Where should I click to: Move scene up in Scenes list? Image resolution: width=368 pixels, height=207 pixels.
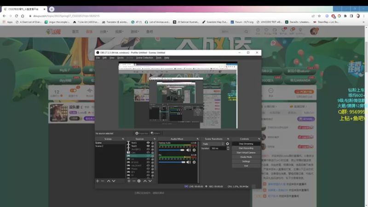(x=109, y=181)
